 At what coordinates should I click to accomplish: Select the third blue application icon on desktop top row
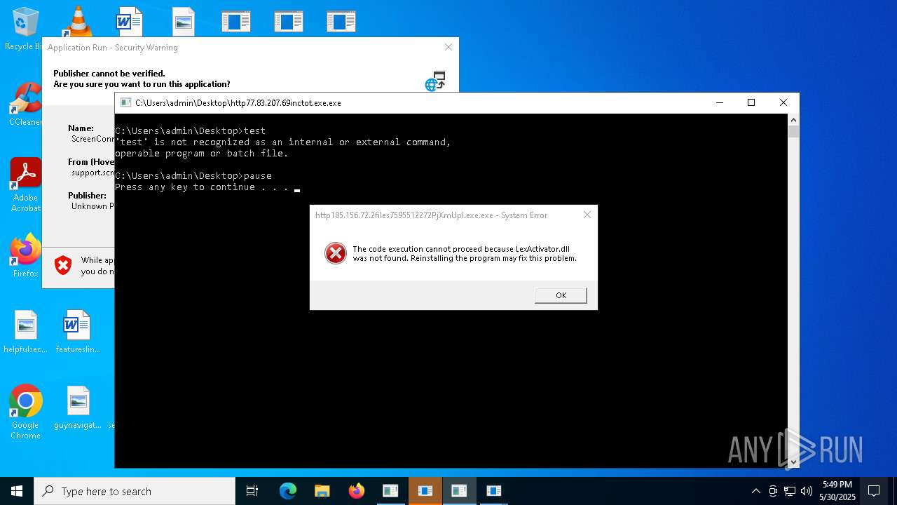[x=341, y=21]
